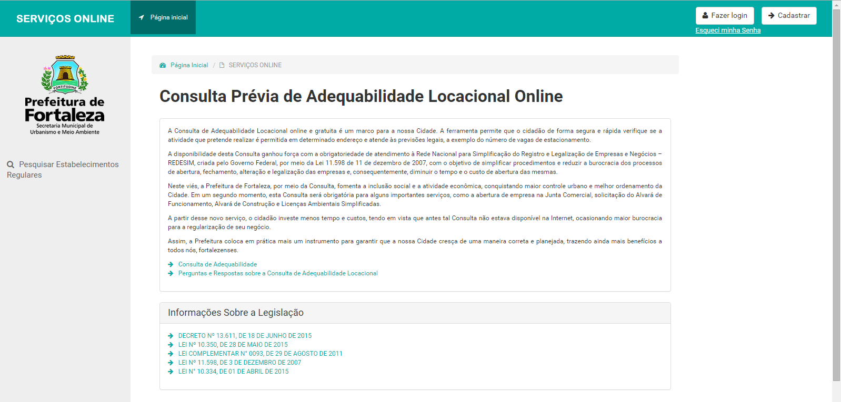Open LEI N° 10.334 de 01 de abril 2015
841x402 pixels.
click(x=233, y=372)
